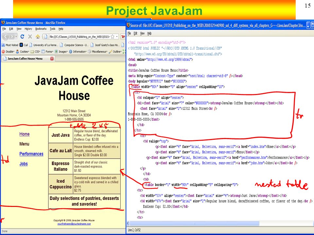314x235 pixels.
Task: Click the 12312 Main Street address text
Action: click(74, 111)
